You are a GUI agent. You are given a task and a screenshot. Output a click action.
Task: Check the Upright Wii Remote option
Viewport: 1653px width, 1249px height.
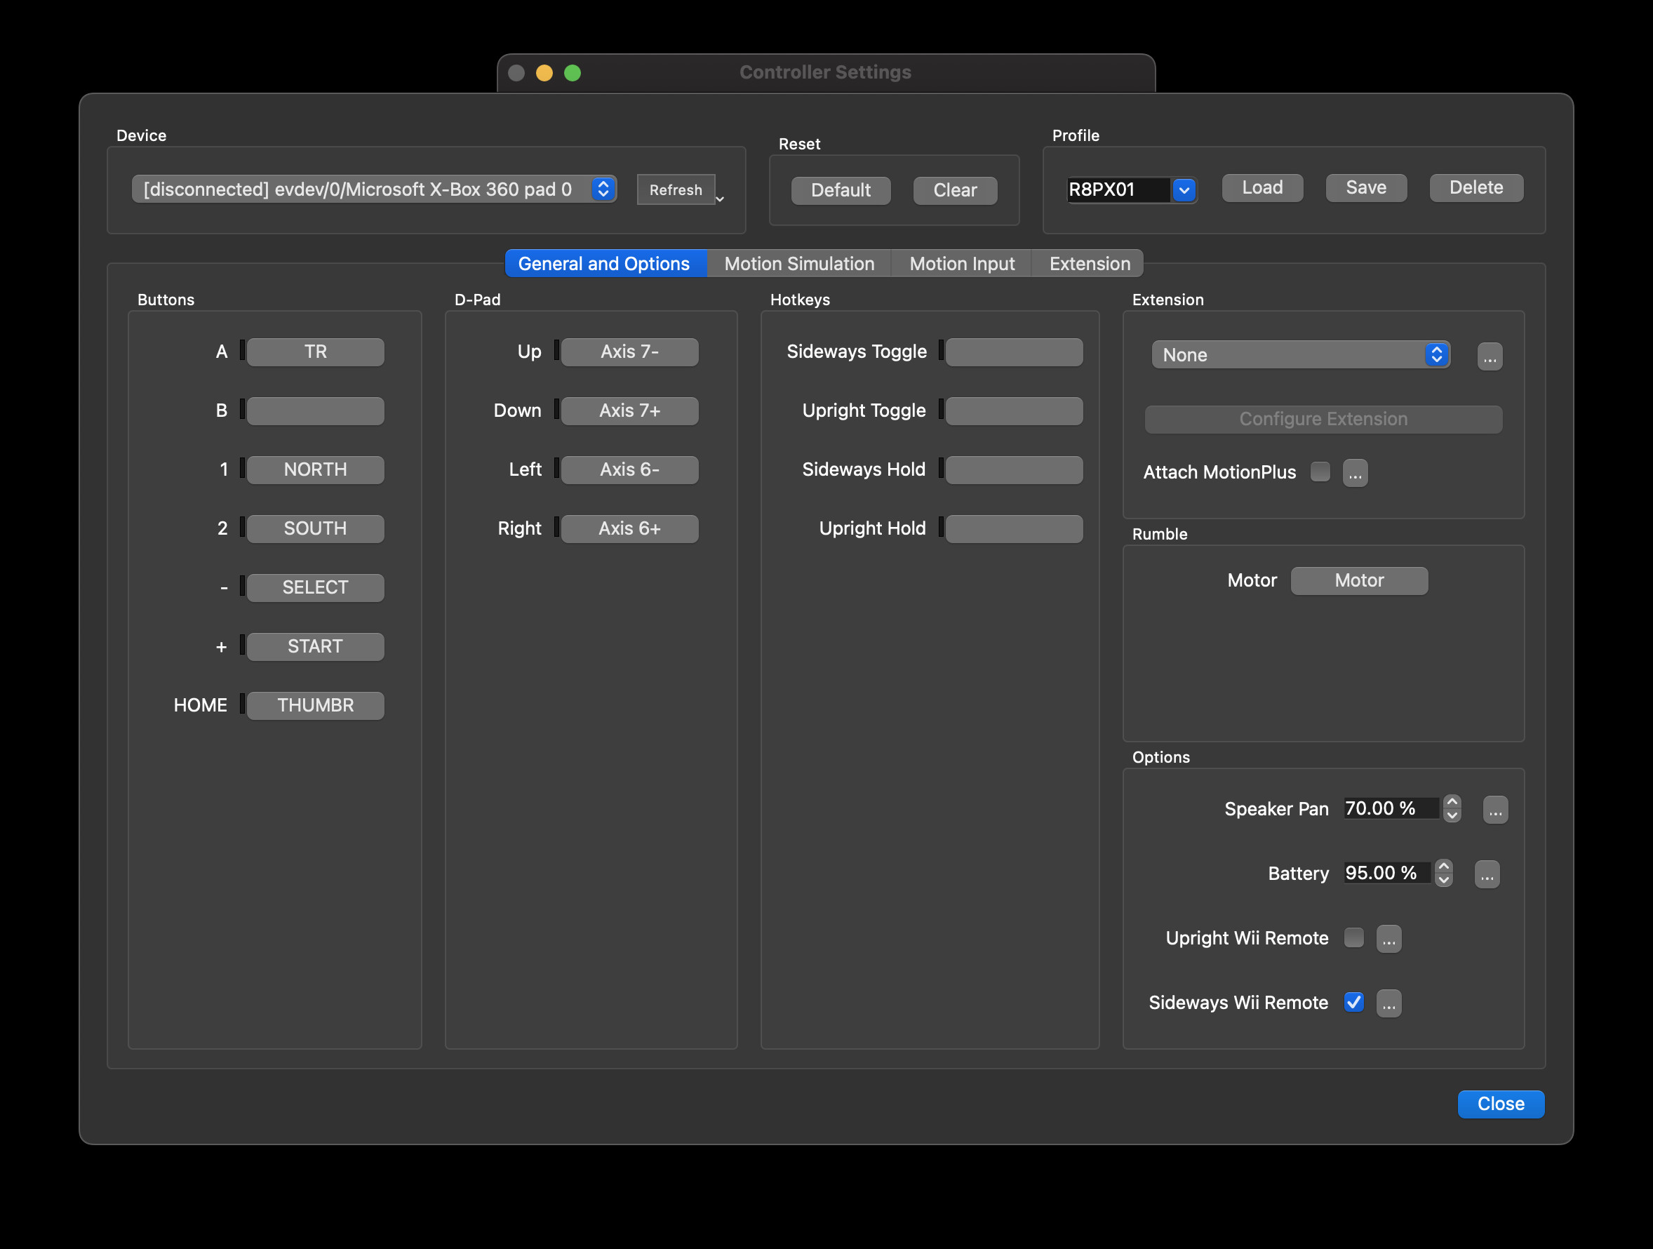[x=1353, y=938]
